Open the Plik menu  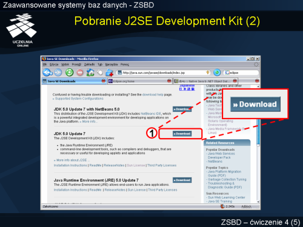pyautogui.click(x=45, y=64)
